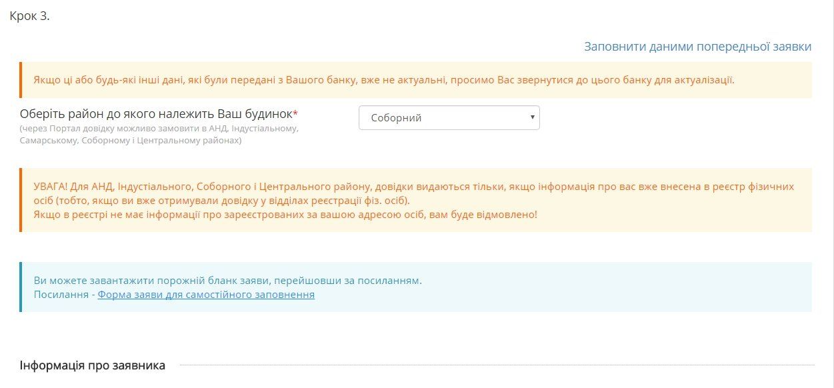Click the 'УВАГА!' warning first sentence

pos(413,187)
